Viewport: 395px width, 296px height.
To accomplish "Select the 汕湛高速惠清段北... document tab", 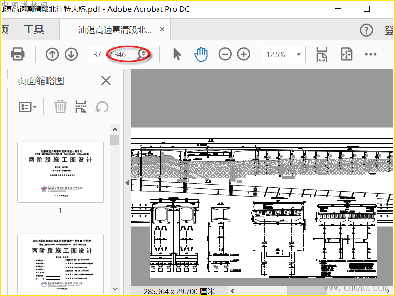I will (x=115, y=30).
